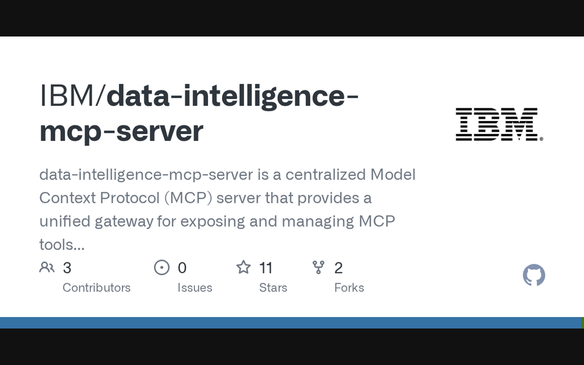Screen dimensions: 584x365
Task: Click the contributor count "3"
Action: [x=67, y=268]
